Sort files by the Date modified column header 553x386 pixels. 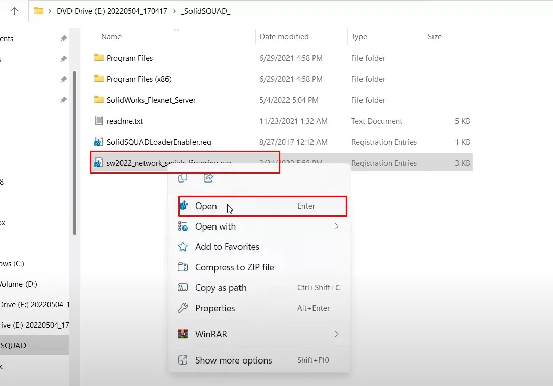[284, 36]
